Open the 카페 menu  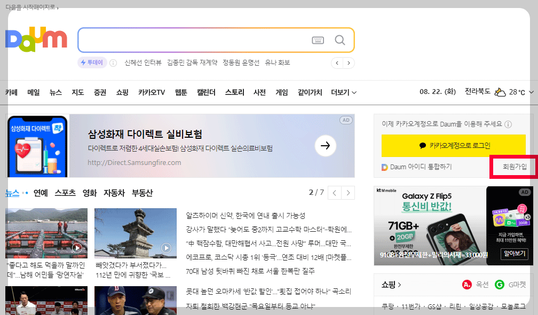click(x=11, y=92)
